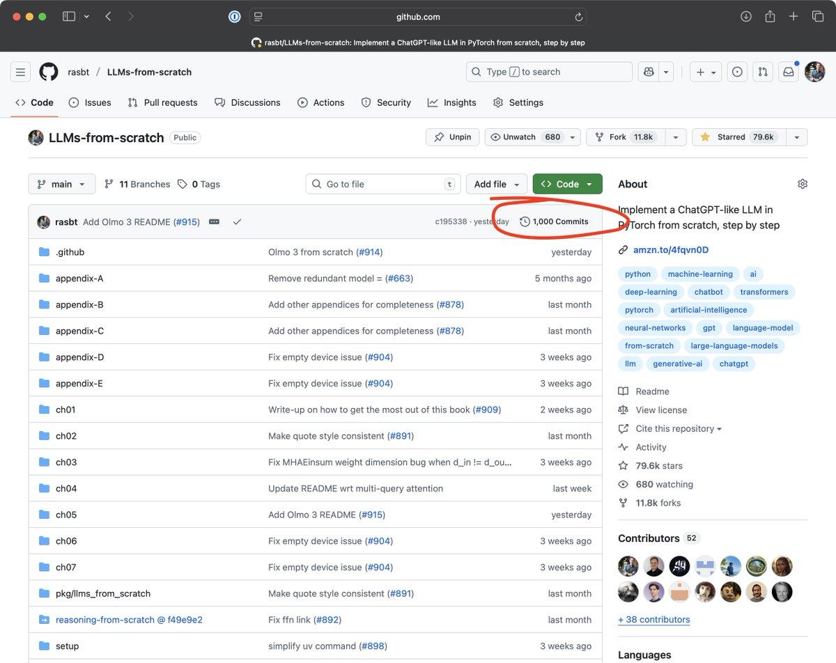Viewport: 836px width, 663px height.
Task: Open the About section settings gear
Action: [802, 183]
